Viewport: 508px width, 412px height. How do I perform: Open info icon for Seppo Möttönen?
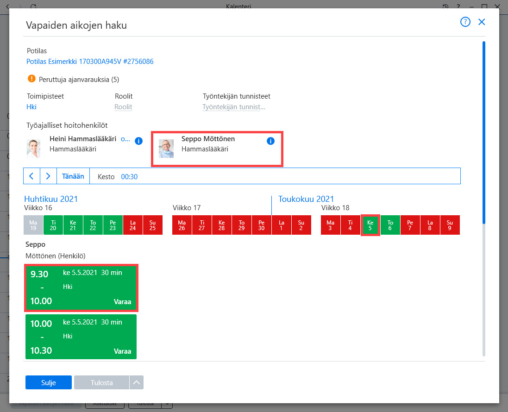pos(270,141)
